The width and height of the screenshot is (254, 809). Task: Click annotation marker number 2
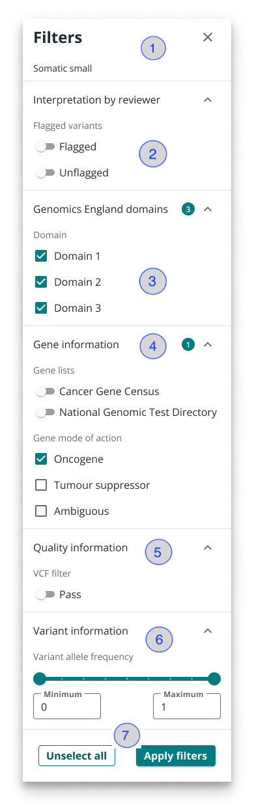[x=153, y=154]
